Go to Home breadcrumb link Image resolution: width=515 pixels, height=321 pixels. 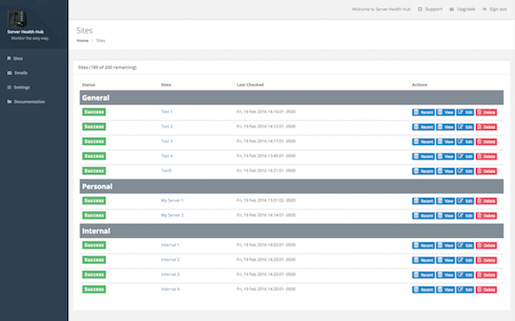[x=82, y=41]
